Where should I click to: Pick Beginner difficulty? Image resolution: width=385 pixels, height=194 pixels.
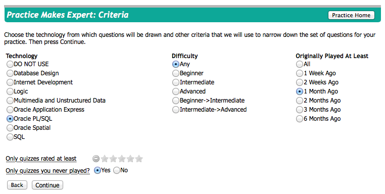(x=175, y=73)
